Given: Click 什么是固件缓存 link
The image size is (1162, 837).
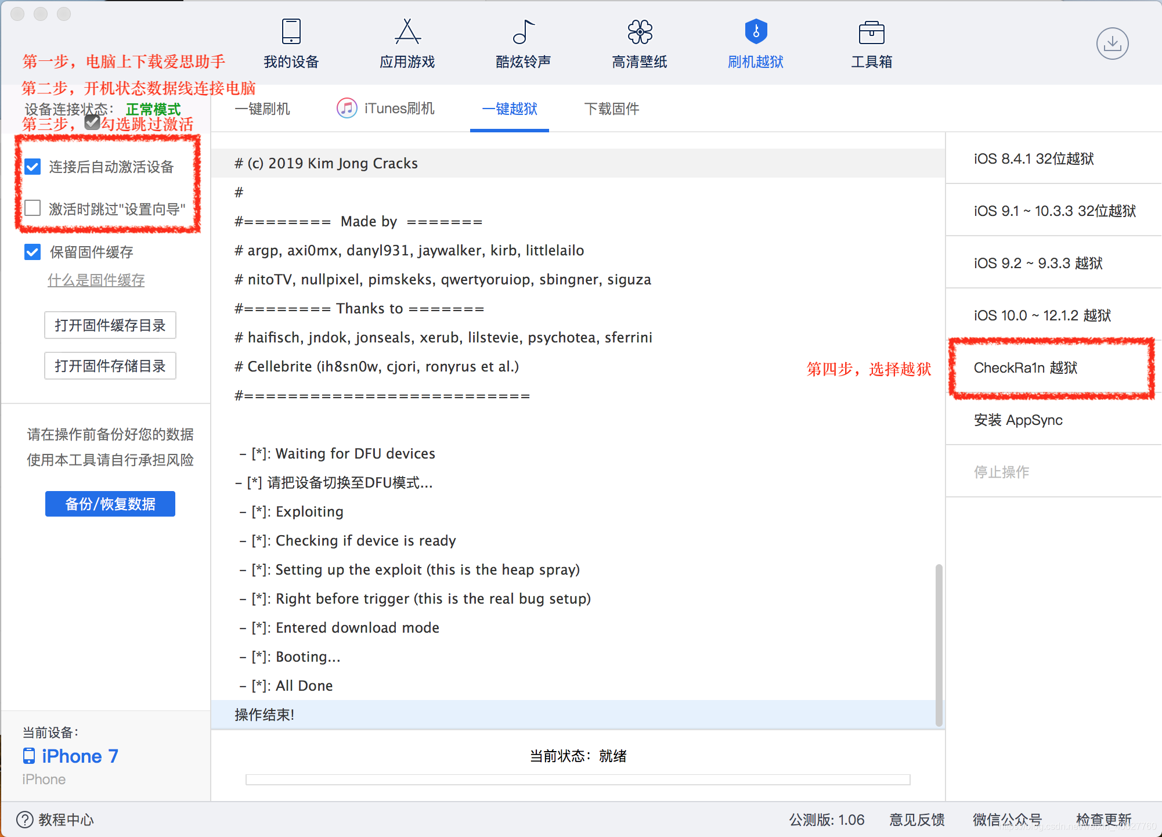Looking at the screenshot, I should point(96,280).
